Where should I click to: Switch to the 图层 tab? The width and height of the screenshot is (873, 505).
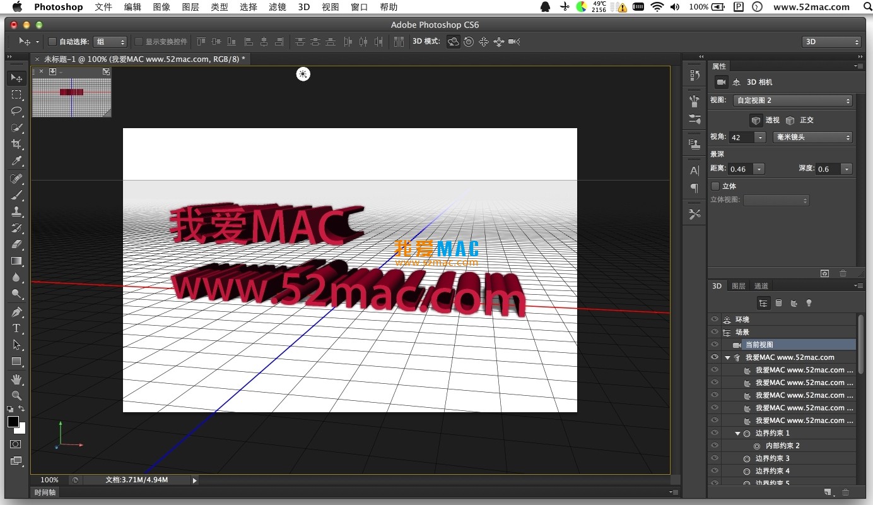[x=738, y=285]
